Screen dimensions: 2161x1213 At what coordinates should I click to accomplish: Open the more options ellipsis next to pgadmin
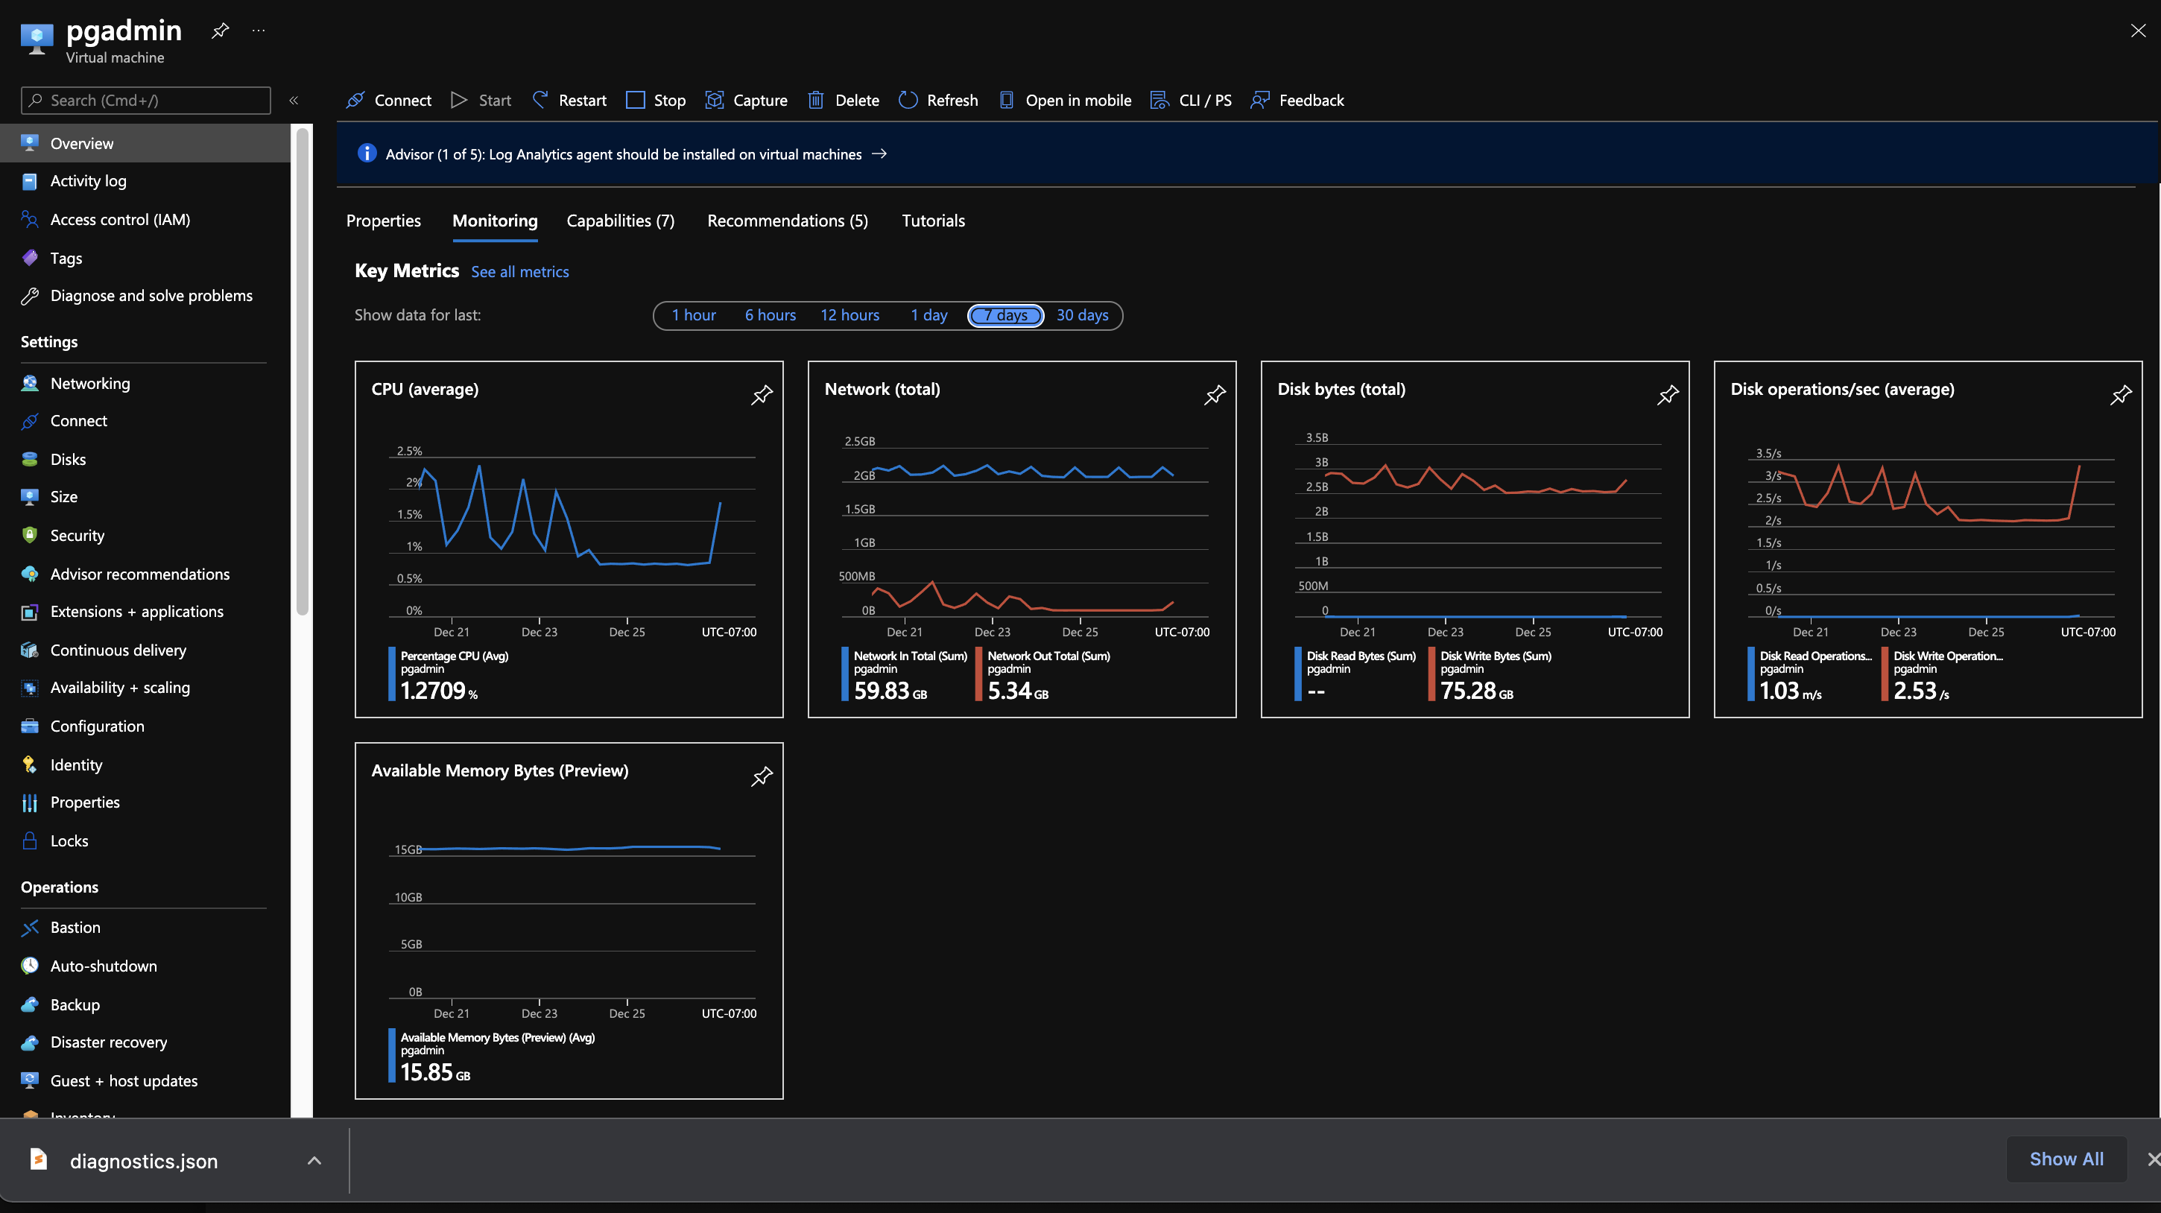point(259,31)
